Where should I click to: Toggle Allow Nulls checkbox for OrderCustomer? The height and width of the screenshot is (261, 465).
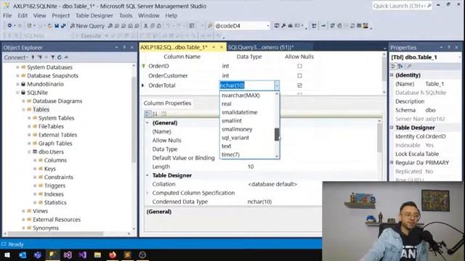[x=299, y=75]
